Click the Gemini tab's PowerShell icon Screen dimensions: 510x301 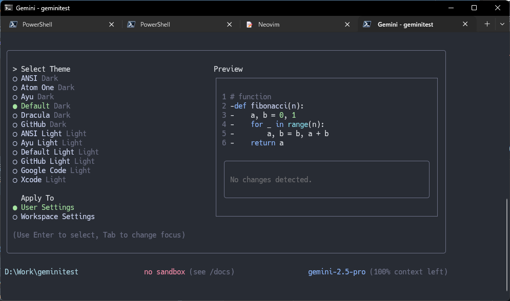(368, 25)
